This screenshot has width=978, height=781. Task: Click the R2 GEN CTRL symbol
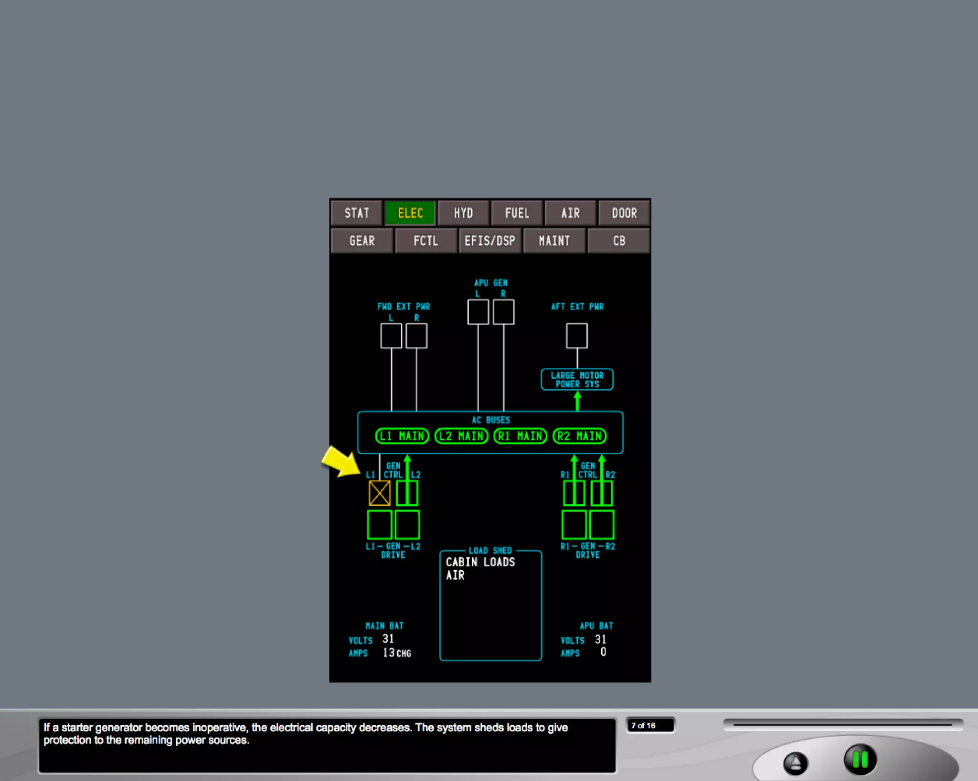pos(602,493)
